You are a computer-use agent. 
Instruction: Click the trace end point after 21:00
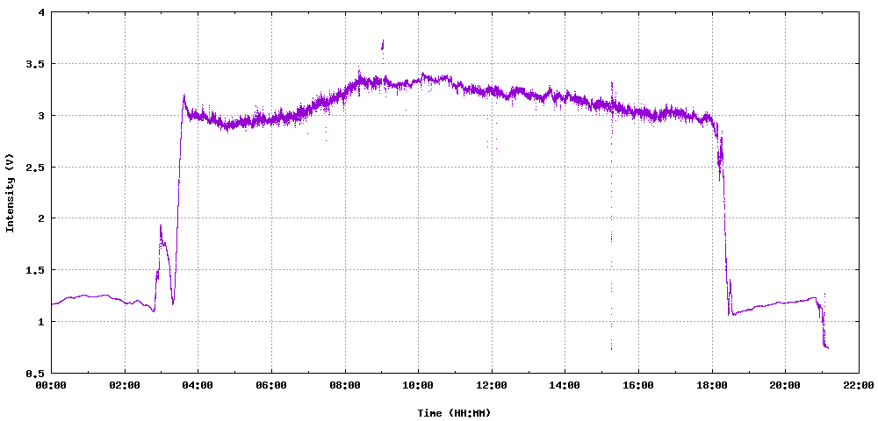coord(827,348)
